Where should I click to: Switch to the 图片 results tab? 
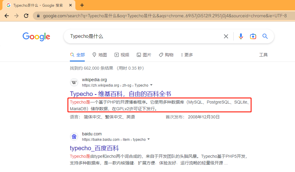point(144,55)
